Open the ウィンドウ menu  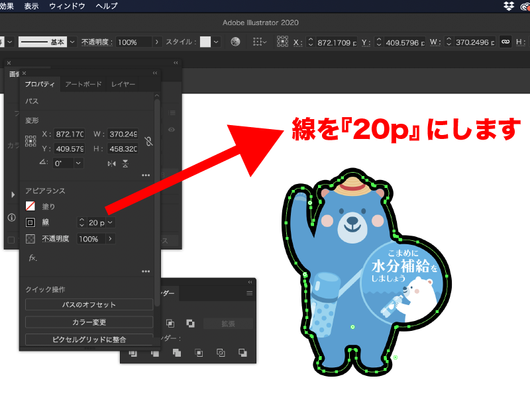[x=67, y=6]
